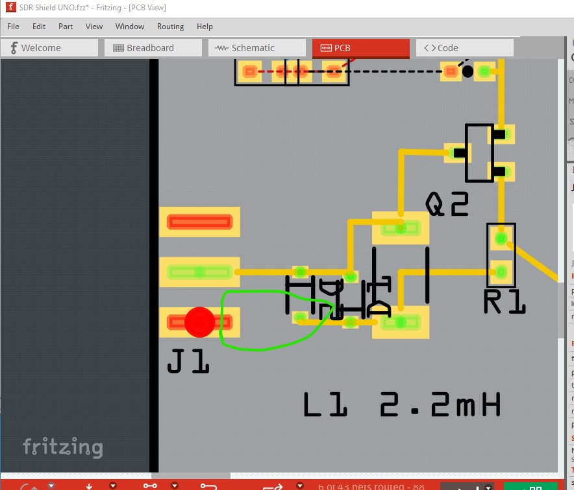Image resolution: width=574 pixels, height=490 pixels.
Task: Open the Part menu
Action: (66, 27)
